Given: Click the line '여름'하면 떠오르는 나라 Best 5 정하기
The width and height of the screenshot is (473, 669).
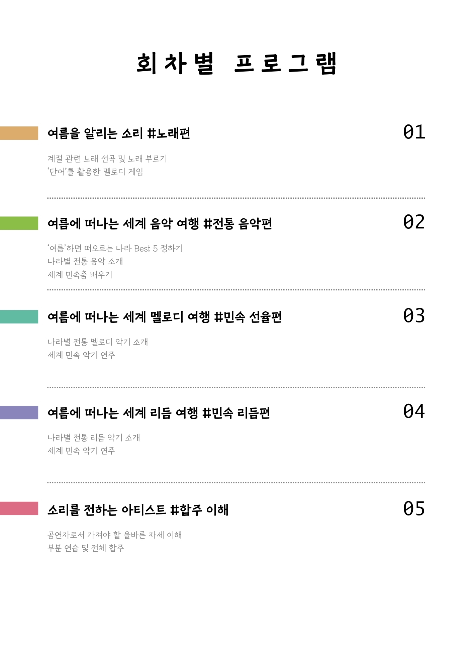Looking at the screenshot, I should coord(115,248).
